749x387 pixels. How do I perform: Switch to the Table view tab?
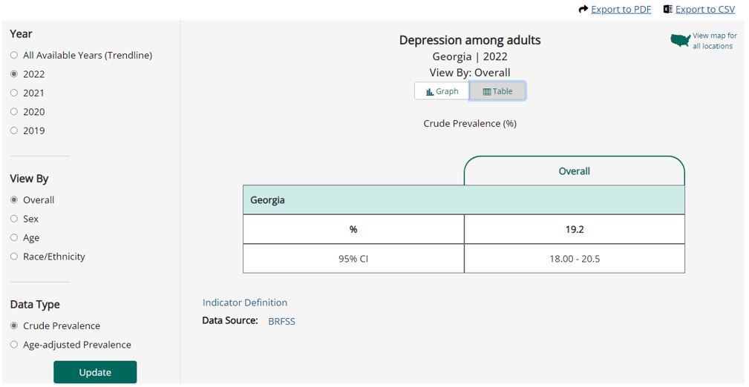click(498, 91)
